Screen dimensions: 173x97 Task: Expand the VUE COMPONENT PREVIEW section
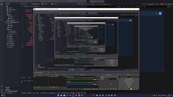point(11,91)
